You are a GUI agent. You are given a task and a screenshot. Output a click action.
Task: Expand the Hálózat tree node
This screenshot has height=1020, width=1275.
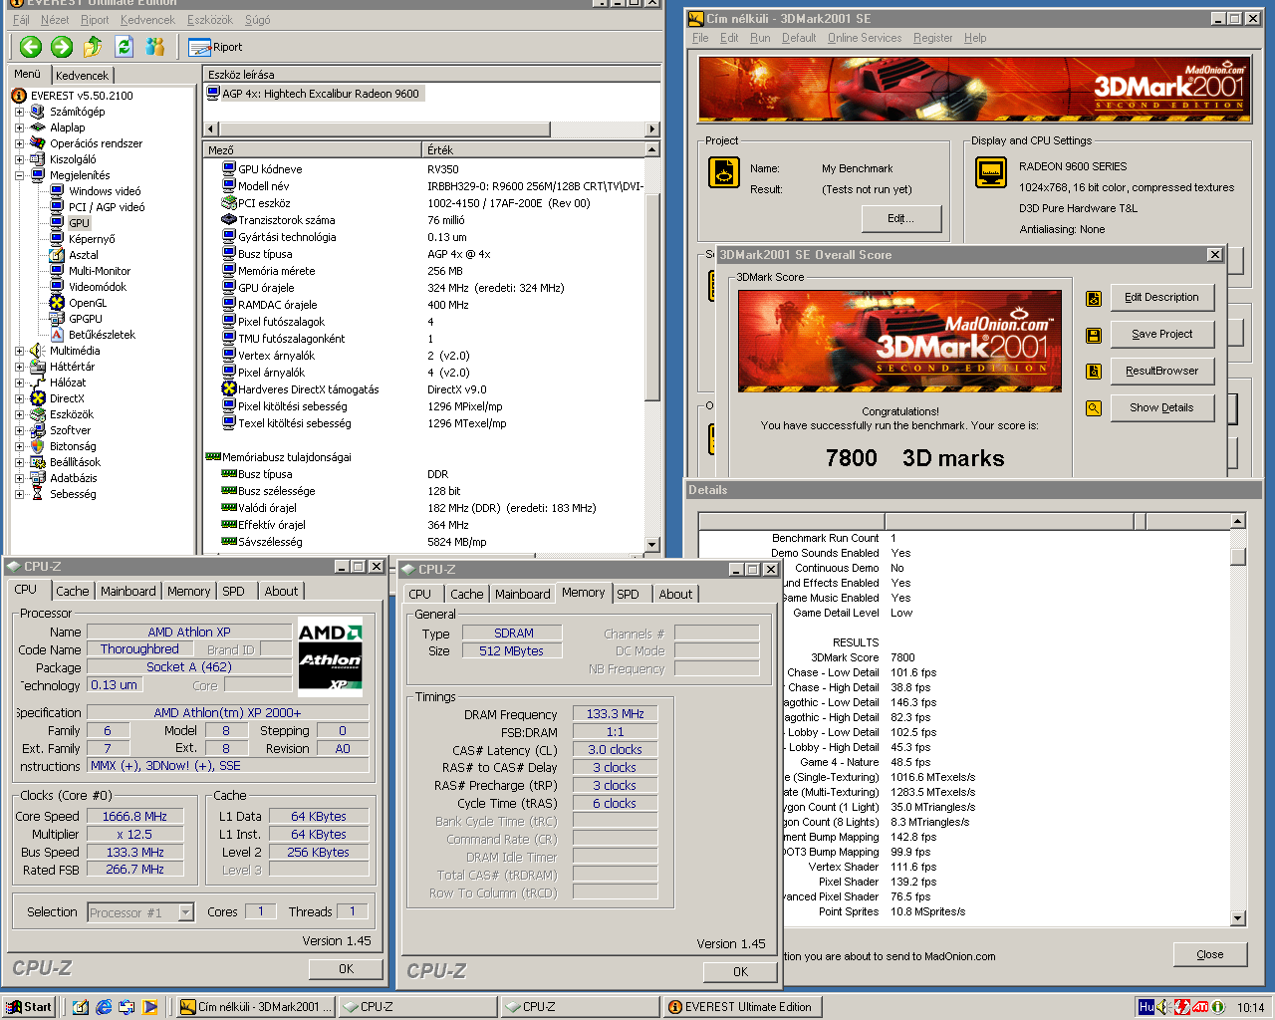pos(19,382)
